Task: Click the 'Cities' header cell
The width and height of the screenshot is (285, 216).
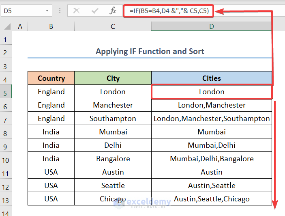Action: (x=212, y=78)
